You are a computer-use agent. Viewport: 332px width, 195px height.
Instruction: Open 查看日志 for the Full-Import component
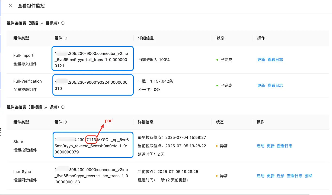tap(275, 60)
